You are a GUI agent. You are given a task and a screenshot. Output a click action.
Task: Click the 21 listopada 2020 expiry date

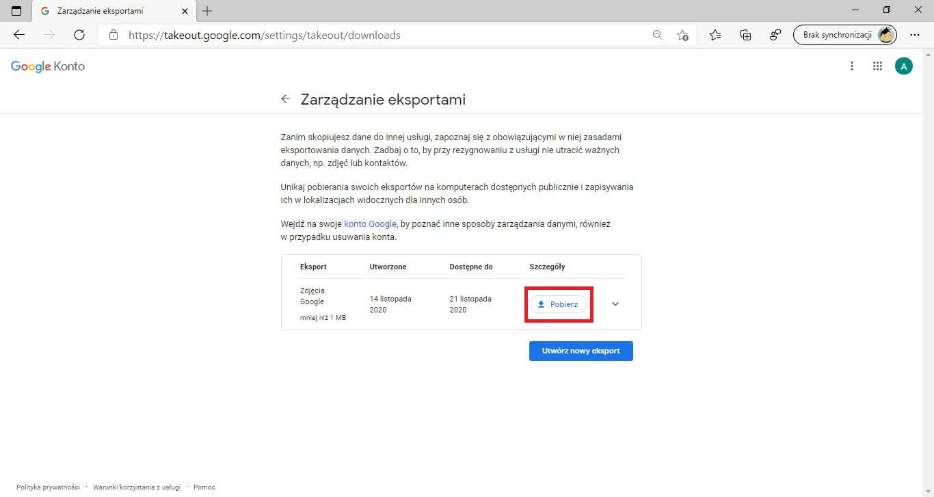coord(470,304)
